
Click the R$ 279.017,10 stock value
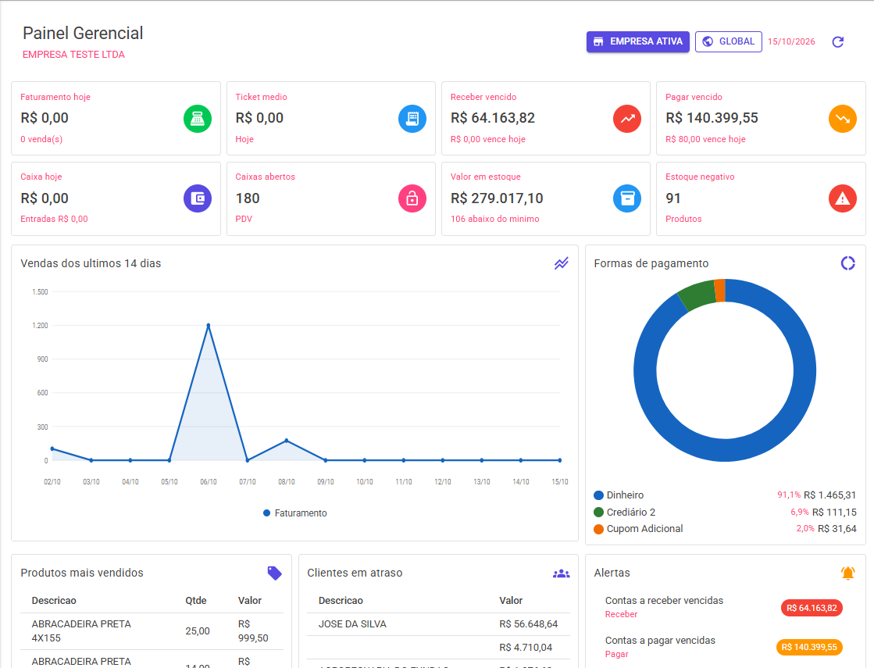point(497,198)
